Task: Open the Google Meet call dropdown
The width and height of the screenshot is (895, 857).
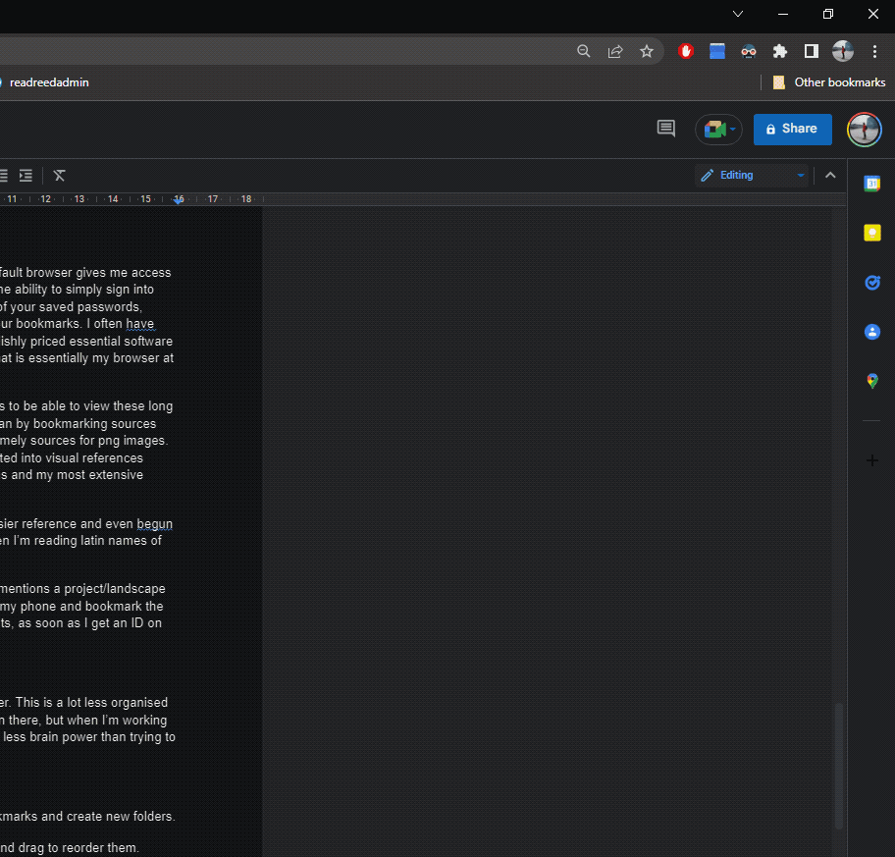Action: point(719,129)
